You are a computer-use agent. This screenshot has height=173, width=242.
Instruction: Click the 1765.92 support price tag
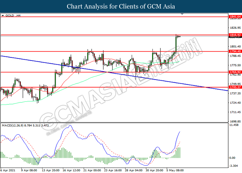tap(235, 72)
